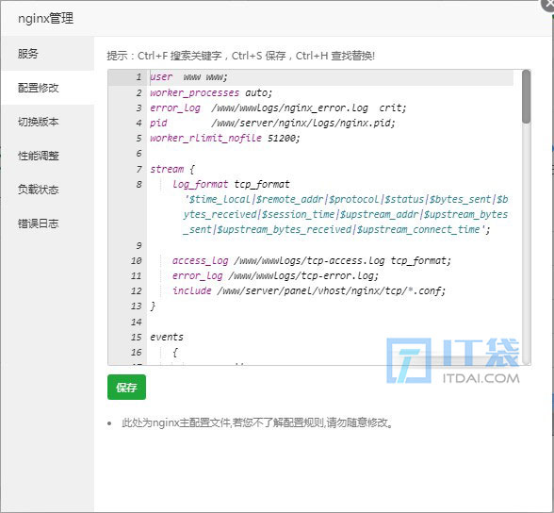The width and height of the screenshot is (554, 513).
Task: Click line number 15 in gutter
Action: 136,337
